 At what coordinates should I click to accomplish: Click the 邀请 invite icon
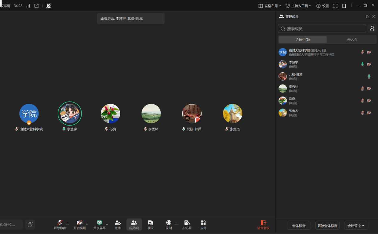pos(118,225)
